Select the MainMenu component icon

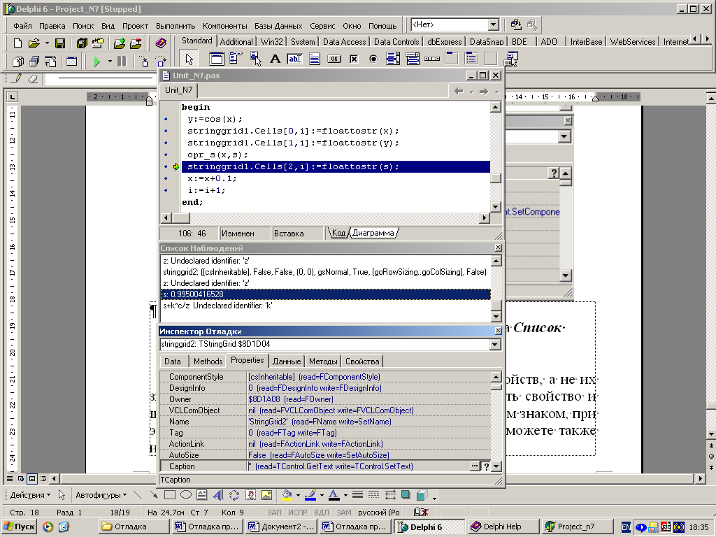(x=236, y=59)
